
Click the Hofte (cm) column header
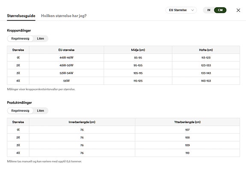[206, 50]
